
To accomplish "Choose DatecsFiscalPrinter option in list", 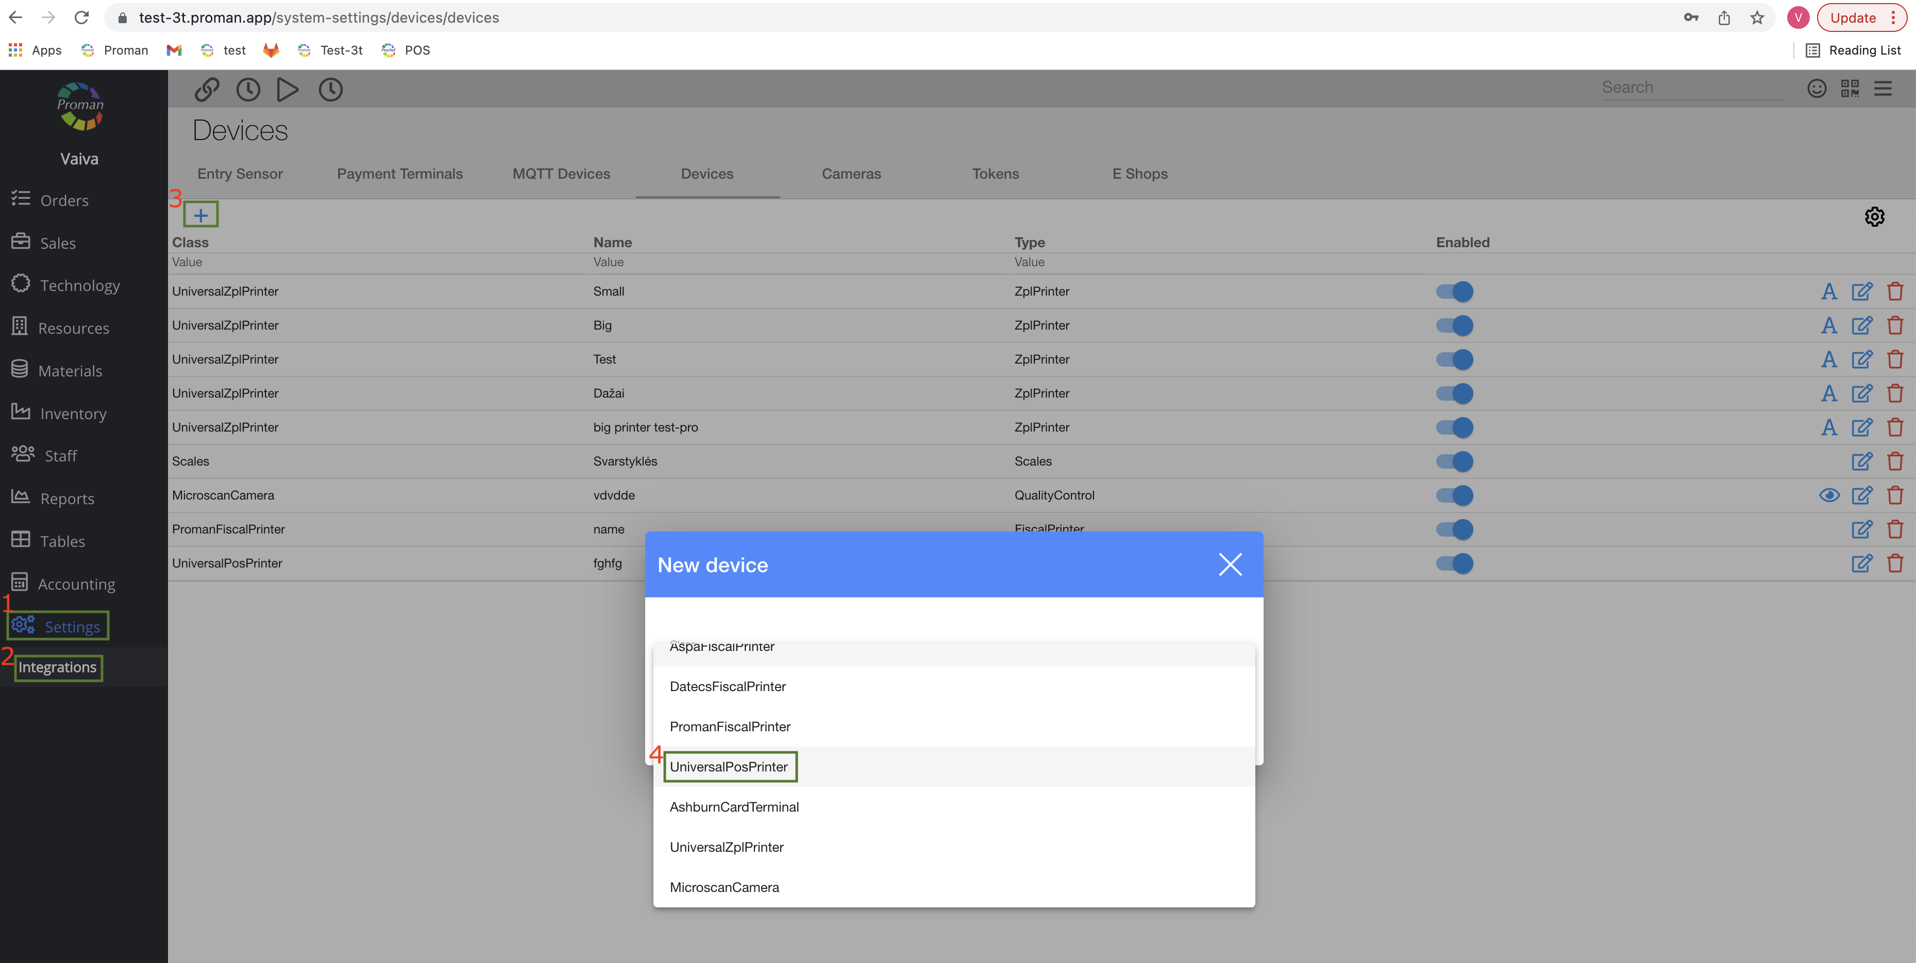I will point(728,686).
